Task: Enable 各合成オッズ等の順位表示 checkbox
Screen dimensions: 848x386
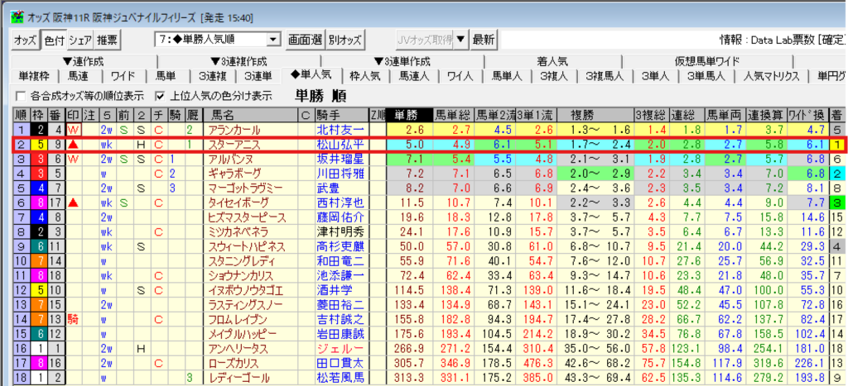Action: click(20, 96)
